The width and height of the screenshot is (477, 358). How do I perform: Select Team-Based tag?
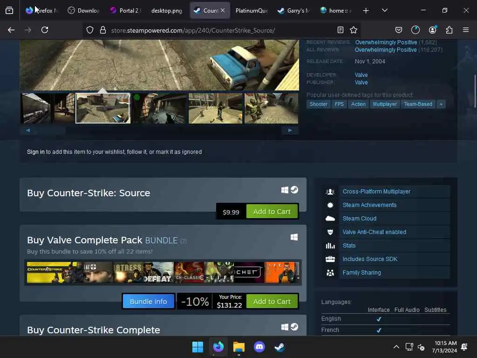418,104
